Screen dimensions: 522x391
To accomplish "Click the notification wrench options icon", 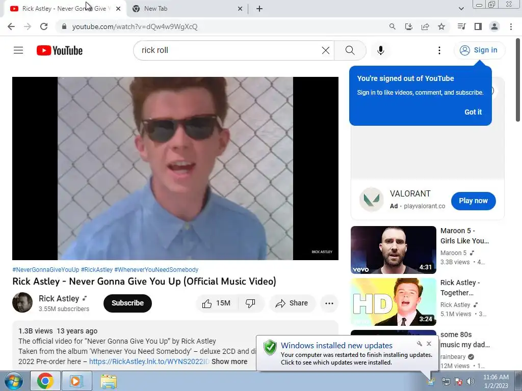I will [x=419, y=344].
